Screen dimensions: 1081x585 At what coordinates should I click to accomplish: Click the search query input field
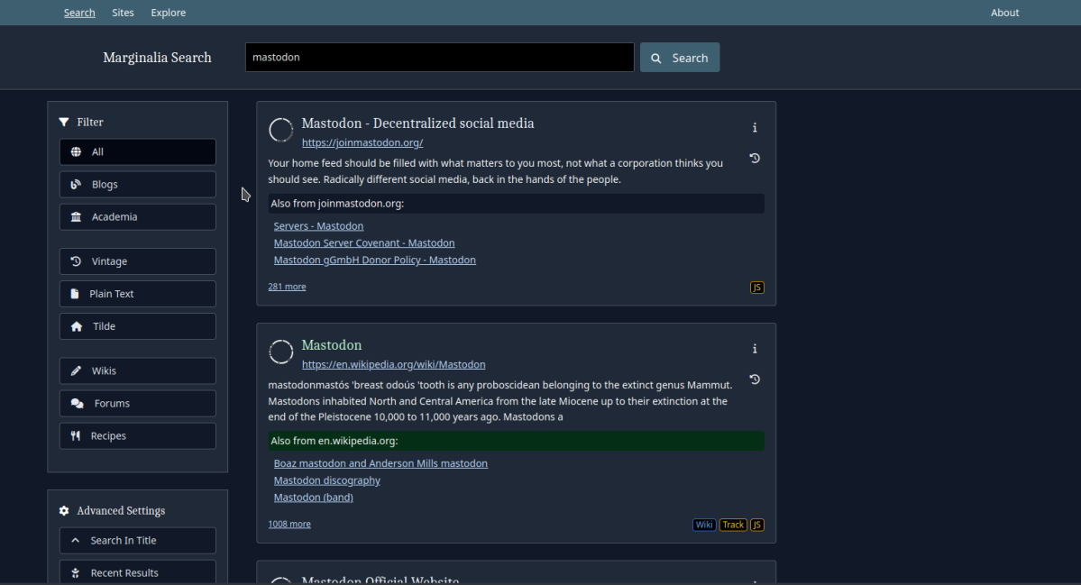[440, 57]
